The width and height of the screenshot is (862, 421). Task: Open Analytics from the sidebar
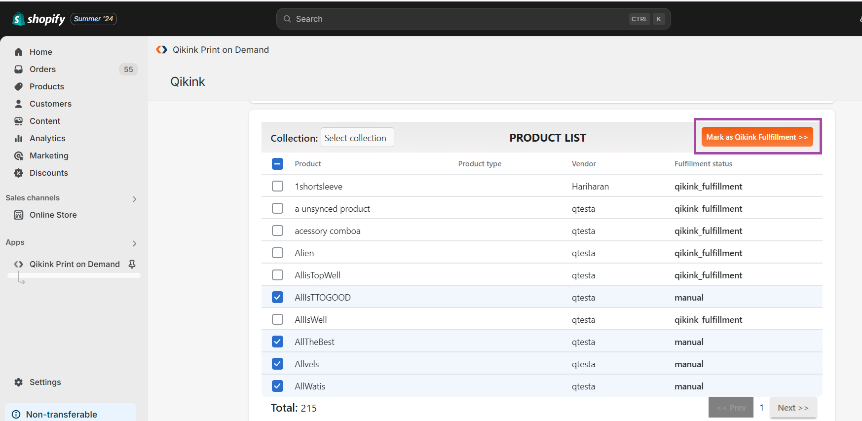click(47, 138)
